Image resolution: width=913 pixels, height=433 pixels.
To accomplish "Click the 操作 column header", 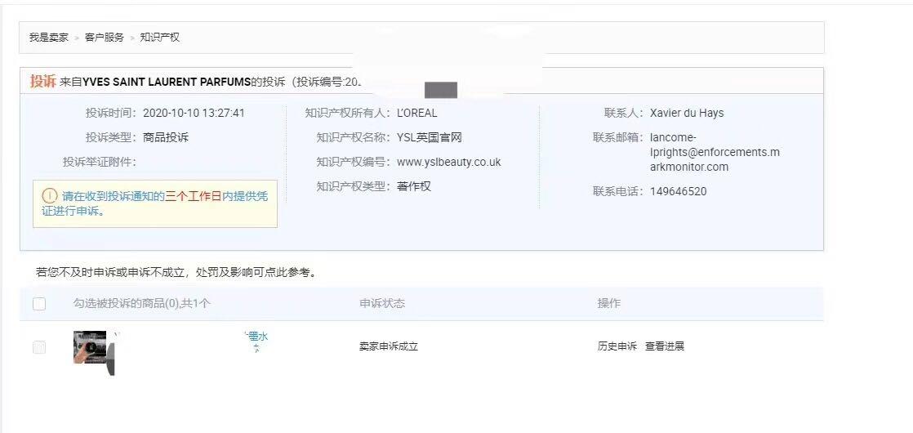I will click(608, 303).
